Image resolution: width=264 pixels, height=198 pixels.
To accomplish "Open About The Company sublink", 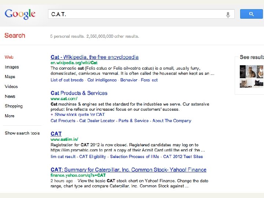I will pos(172,121).
